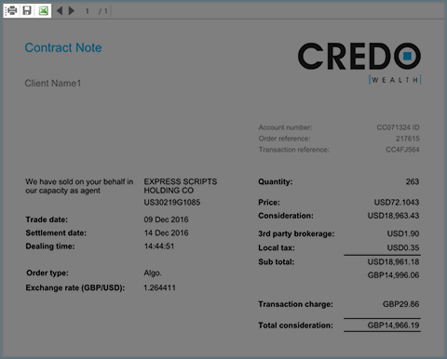
Task: Click the 'Price:' label
Action: click(269, 203)
